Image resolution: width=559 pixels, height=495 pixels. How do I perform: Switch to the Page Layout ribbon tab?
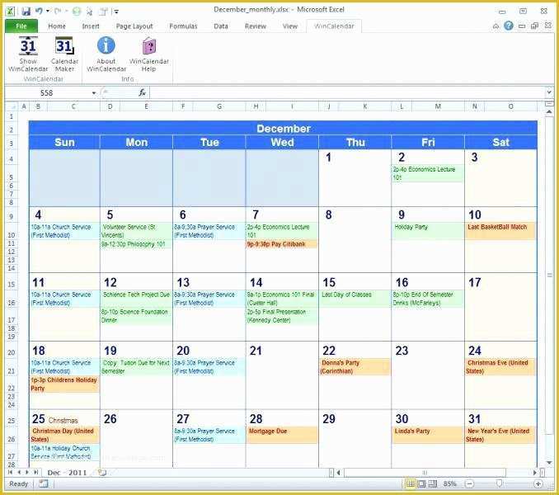(134, 26)
